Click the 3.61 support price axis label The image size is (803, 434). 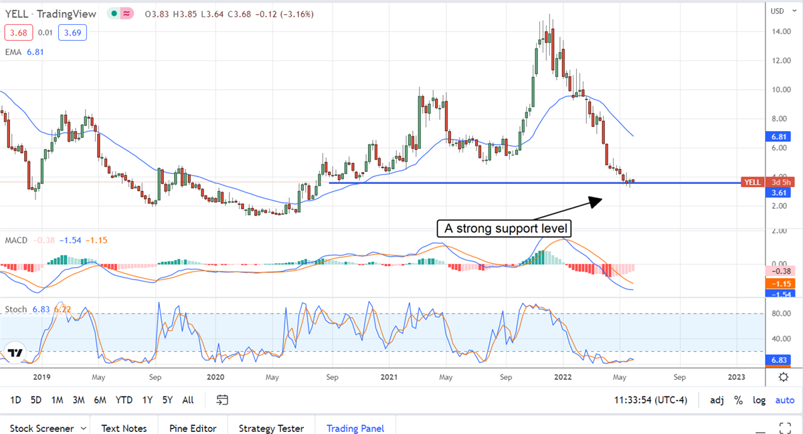(778, 193)
